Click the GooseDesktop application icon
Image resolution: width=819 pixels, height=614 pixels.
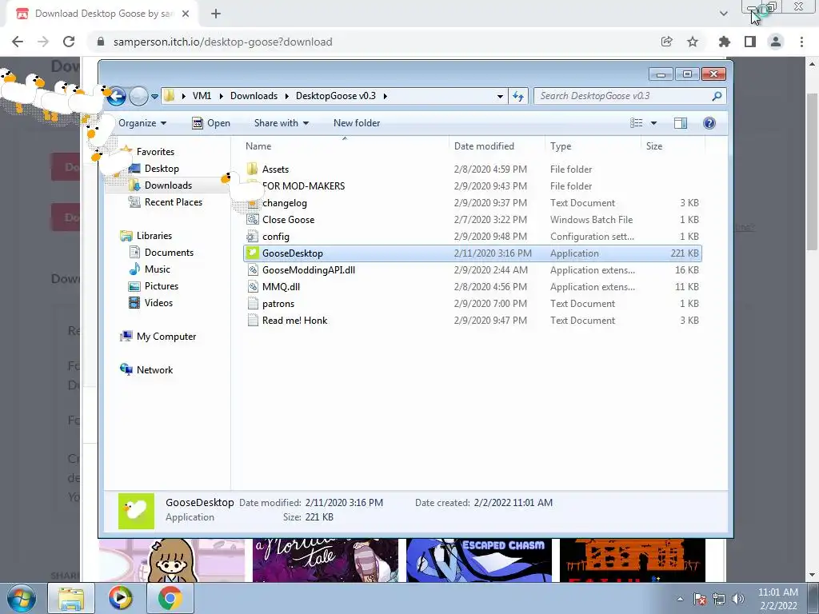pyautogui.click(x=253, y=253)
